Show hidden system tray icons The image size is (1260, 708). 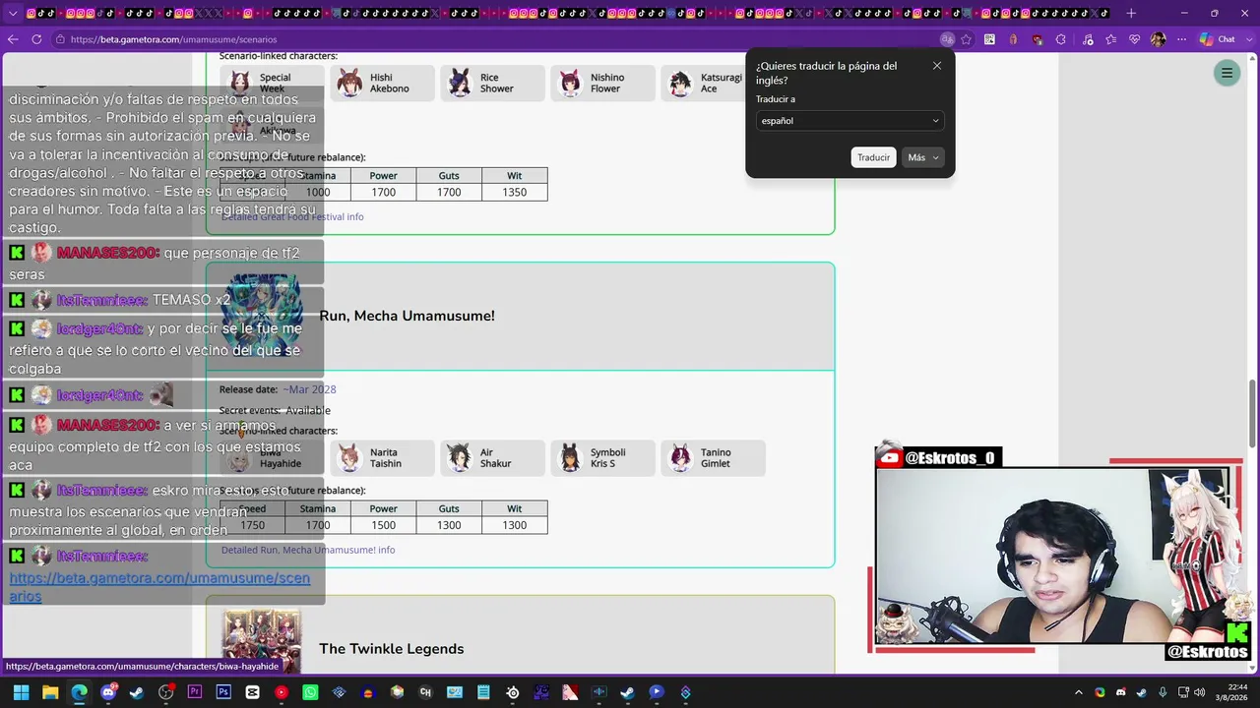(1079, 692)
